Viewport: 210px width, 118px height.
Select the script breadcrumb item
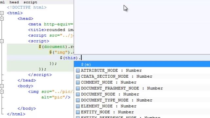tap(31, 2)
